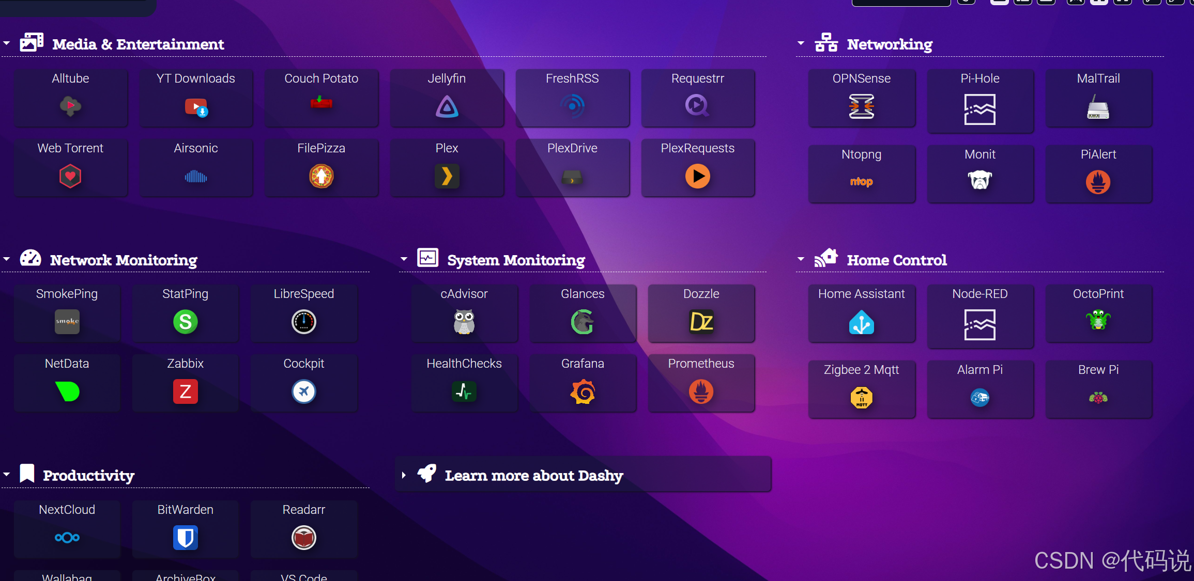
Task: Launch OctoPrint green octopus icon
Action: click(1098, 320)
